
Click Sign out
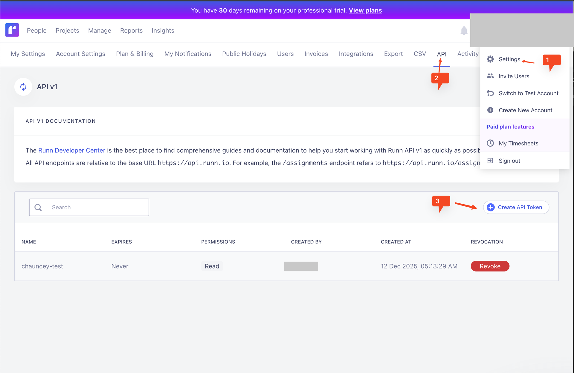point(509,161)
